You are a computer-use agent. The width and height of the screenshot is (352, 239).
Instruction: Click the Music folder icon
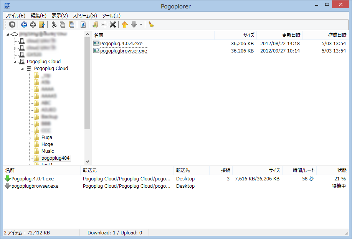pos(36,151)
